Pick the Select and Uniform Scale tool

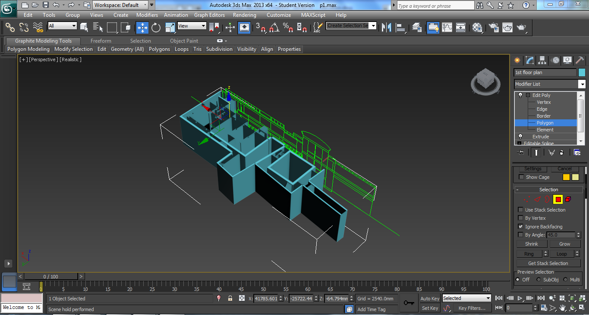[x=170, y=28]
